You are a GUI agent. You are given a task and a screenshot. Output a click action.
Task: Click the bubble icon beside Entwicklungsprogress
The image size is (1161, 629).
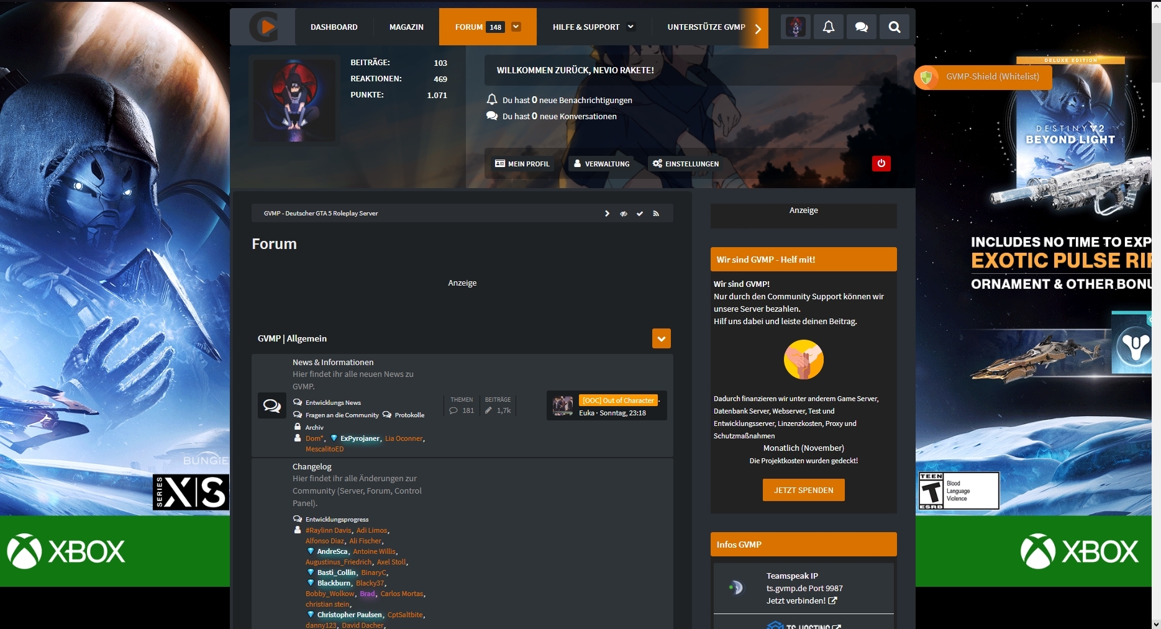[x=298, y=519]
